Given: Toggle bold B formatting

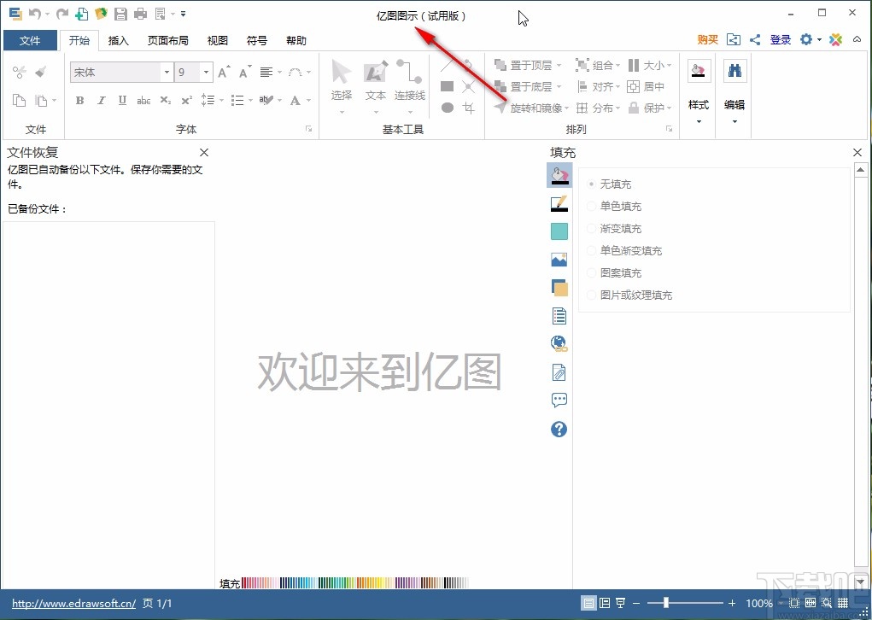Looking at the screenshot, I should 80,100.
